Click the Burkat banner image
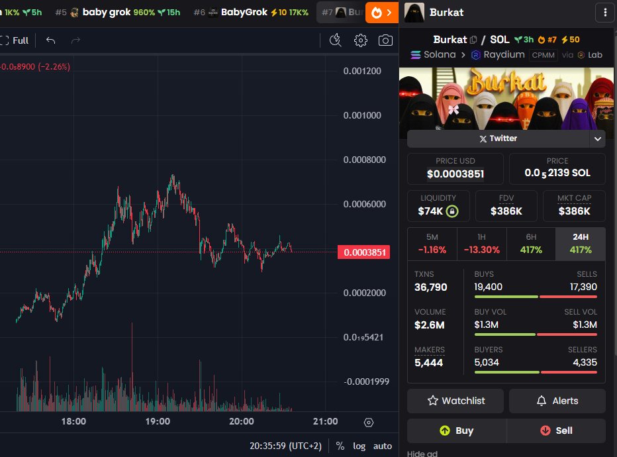 pyautogui.click(x=506, y=99)
